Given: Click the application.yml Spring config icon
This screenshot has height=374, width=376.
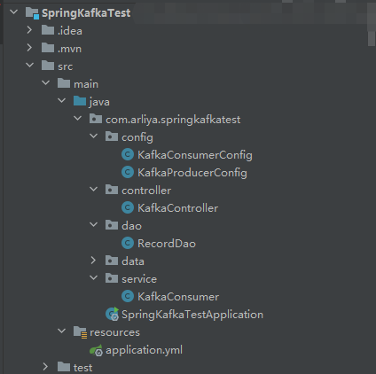Looking at the screenshot, I should (97, 350).
